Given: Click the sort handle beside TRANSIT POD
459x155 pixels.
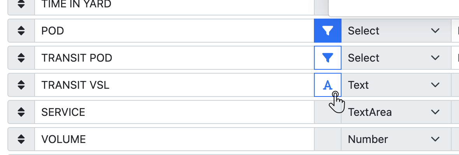Looking at the screenshot, I should pos(21,58).
